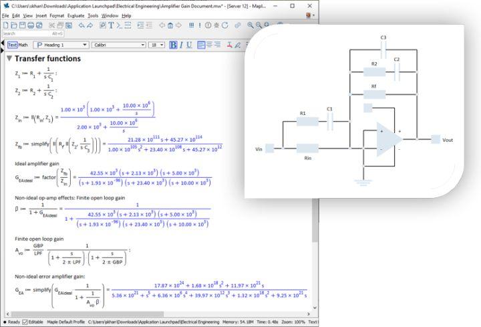This screenshot has height=327, width=481.
Task: Click the vertical scrollbar down arrow
Action: pyautogui.click(x=315, y=308)
